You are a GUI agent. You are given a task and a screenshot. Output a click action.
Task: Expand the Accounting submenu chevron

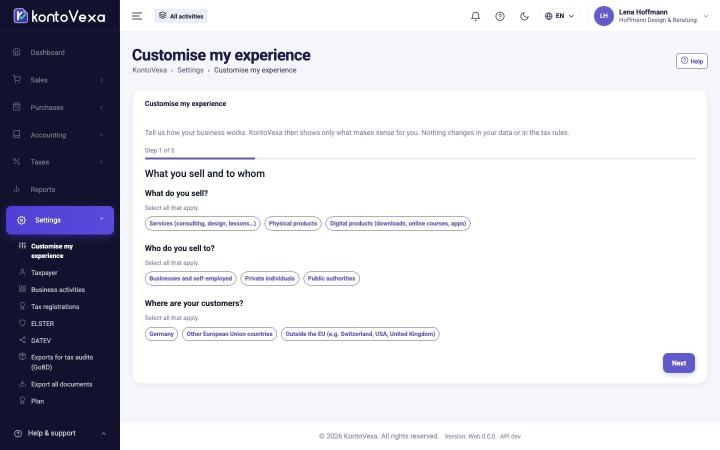tap(101, 135)
